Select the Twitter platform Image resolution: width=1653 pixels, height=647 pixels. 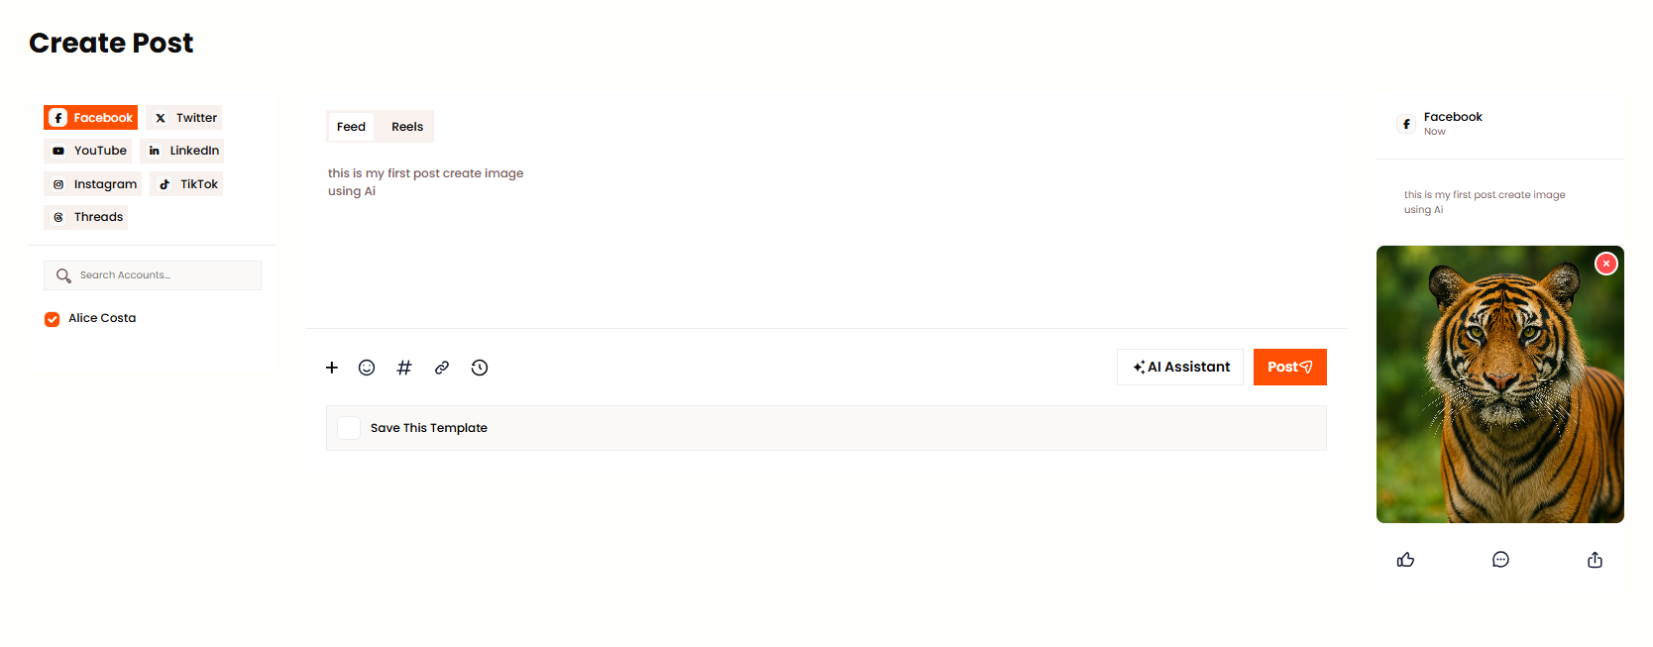click(x=184, y=118)
